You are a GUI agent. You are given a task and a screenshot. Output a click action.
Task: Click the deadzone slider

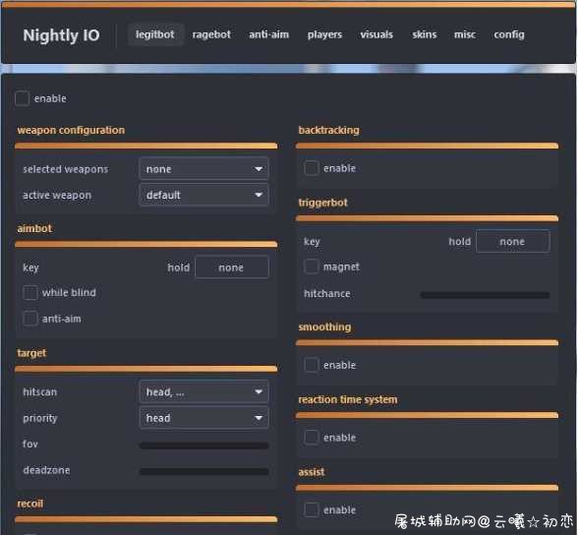203,472
